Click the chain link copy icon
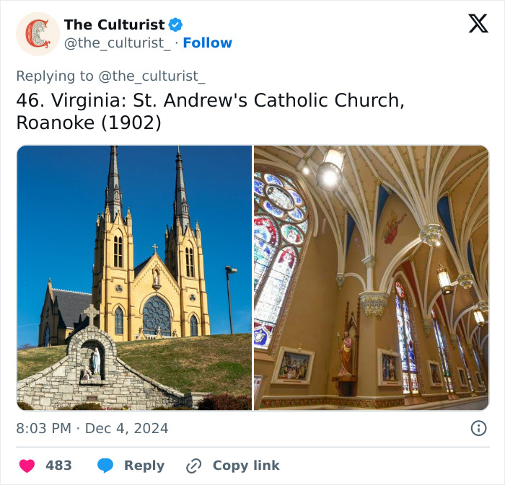505x485 pixels. [x=193, y=466]
